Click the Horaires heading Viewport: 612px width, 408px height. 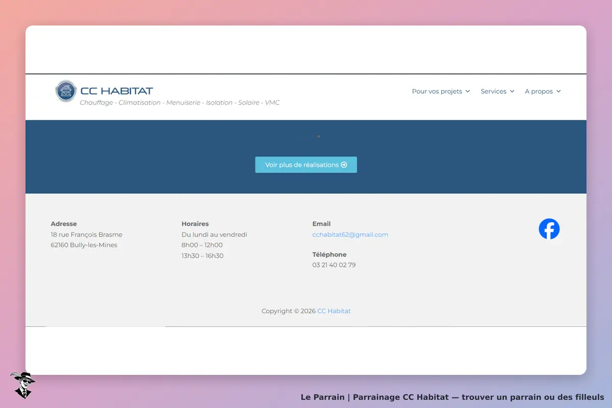pos(195,224)
